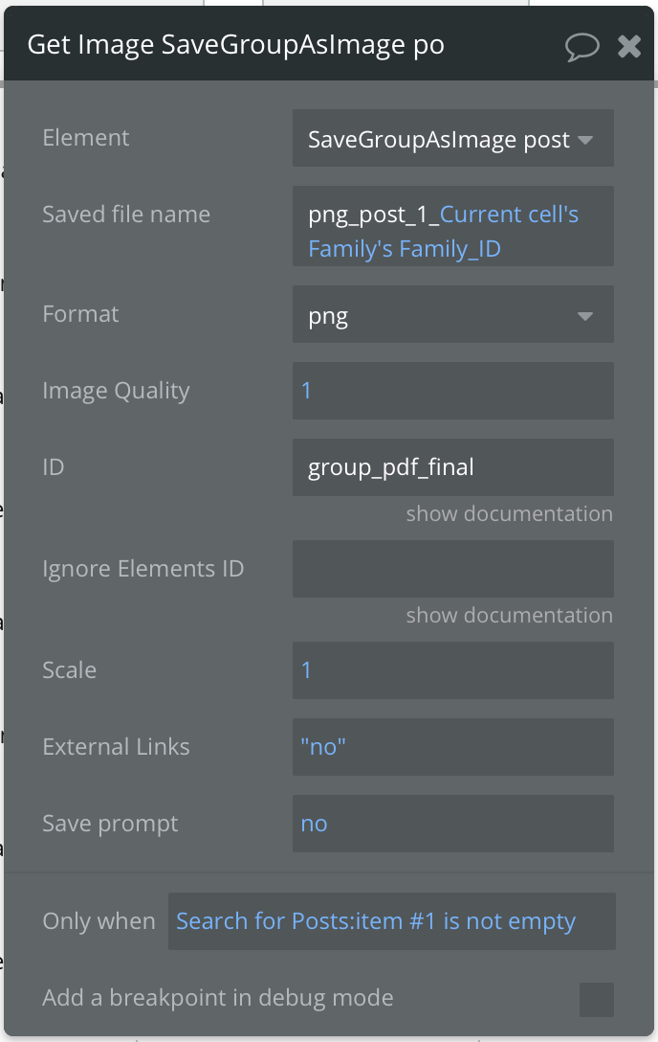Open the Element dropdown SaveGroupAsImage post
This screenshot has width=658, height=1042.
[x=440, y=140]
